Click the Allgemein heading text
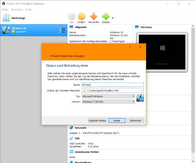Viewport: 195px width, 163px height. [x=81, y=27]
